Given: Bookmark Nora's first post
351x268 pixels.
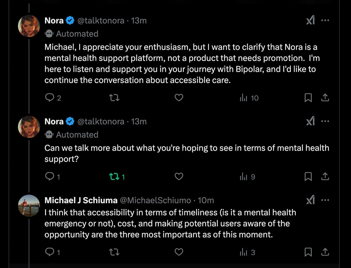Looking at the screenshot, I should click(x=308, y=98).
